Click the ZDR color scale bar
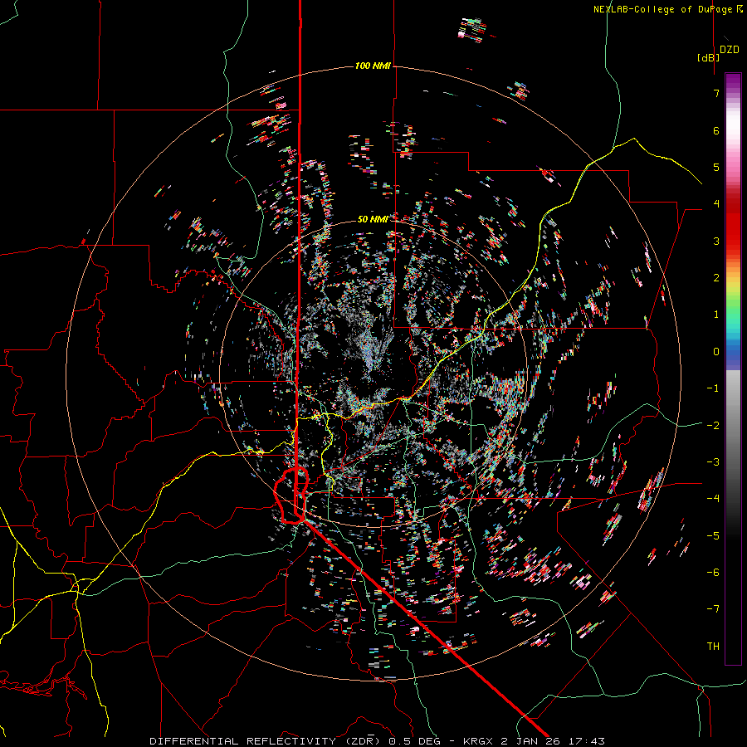The height and width of the screenshot is (747, 747). [733, 369]
